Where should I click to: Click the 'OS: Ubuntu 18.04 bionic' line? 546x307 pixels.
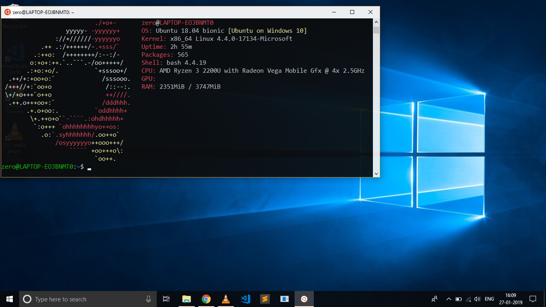[x=224, y=31]
